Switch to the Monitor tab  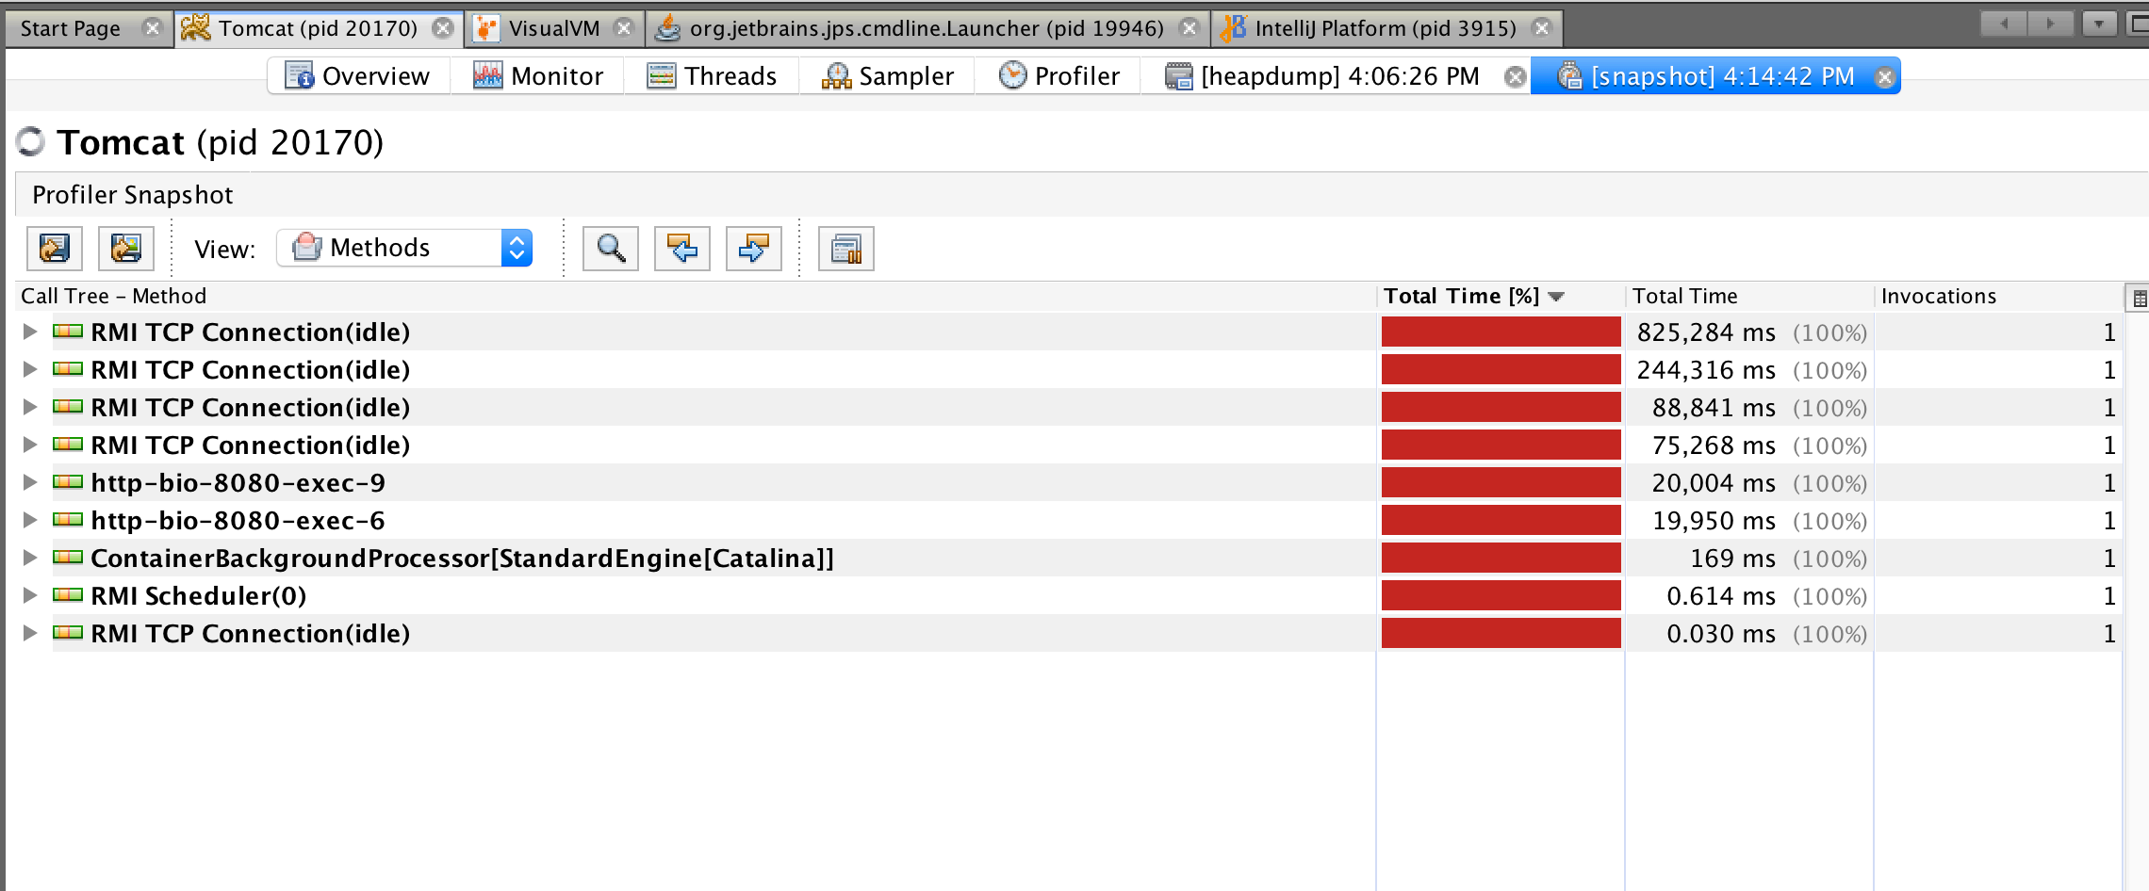[x=537, y=76]
